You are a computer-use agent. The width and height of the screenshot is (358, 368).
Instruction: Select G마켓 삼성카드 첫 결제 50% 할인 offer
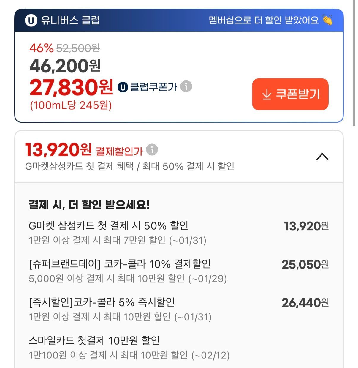coord(108,226)
